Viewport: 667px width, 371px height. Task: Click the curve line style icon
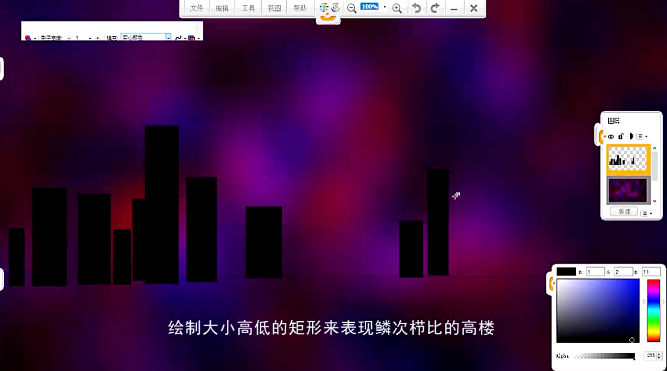pos(179,38)
